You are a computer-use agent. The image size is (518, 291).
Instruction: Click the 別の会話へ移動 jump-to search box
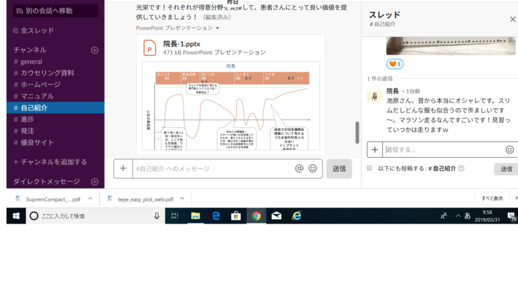(x=55, y=11)
